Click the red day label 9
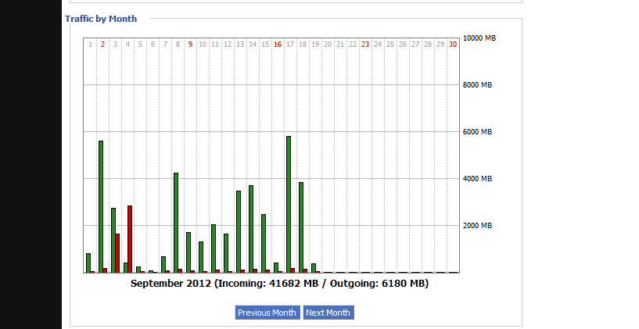The height and width of the screenshot is (329, 639). pos(190,45)
